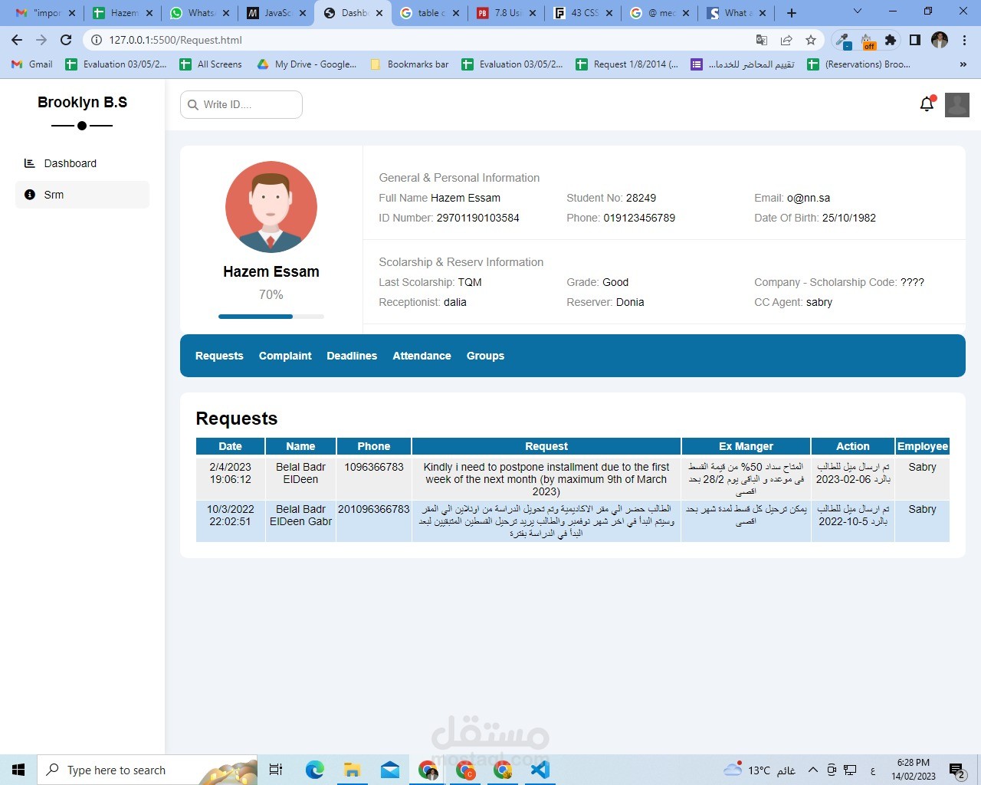Image resolution: width=981 pixels, height=785 pixels.
Task: Open Dashboard in the sidebar
Action: [x=82, y=163]
